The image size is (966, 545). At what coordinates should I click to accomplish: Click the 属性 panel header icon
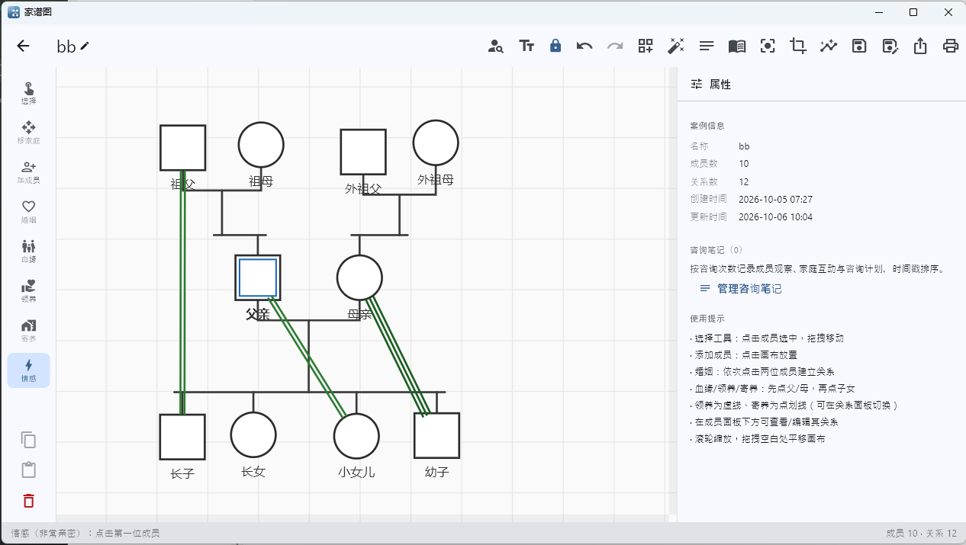coord(697,85)
